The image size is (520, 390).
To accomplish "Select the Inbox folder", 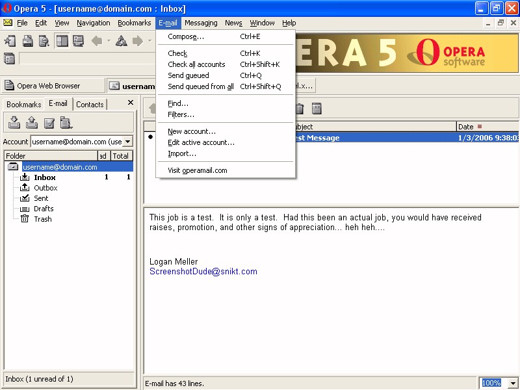I will [x=44, y=177].
